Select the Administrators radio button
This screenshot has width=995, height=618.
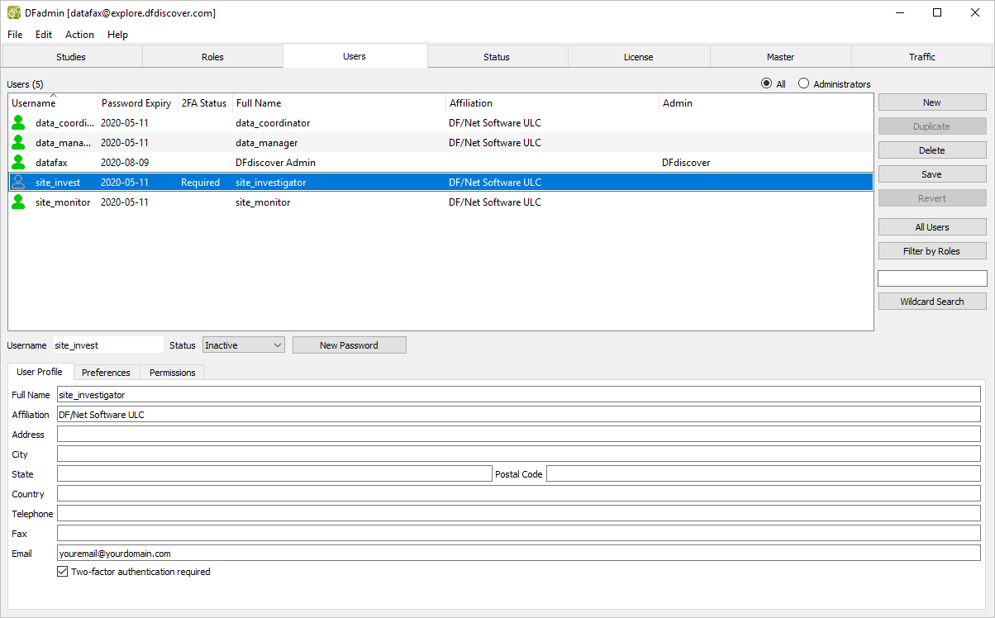[803, 84]
